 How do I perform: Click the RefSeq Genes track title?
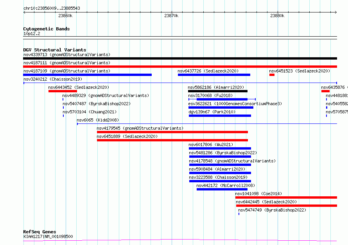point(39,232)
